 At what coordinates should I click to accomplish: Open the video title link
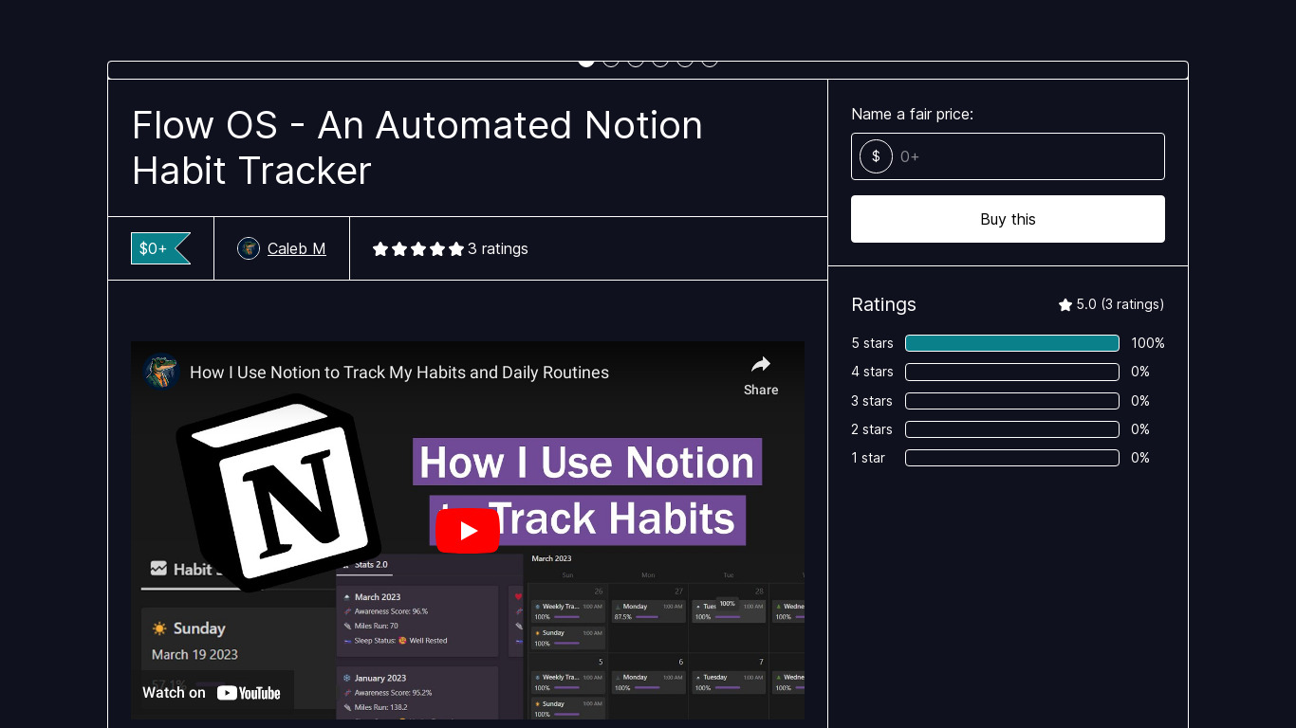399,373
